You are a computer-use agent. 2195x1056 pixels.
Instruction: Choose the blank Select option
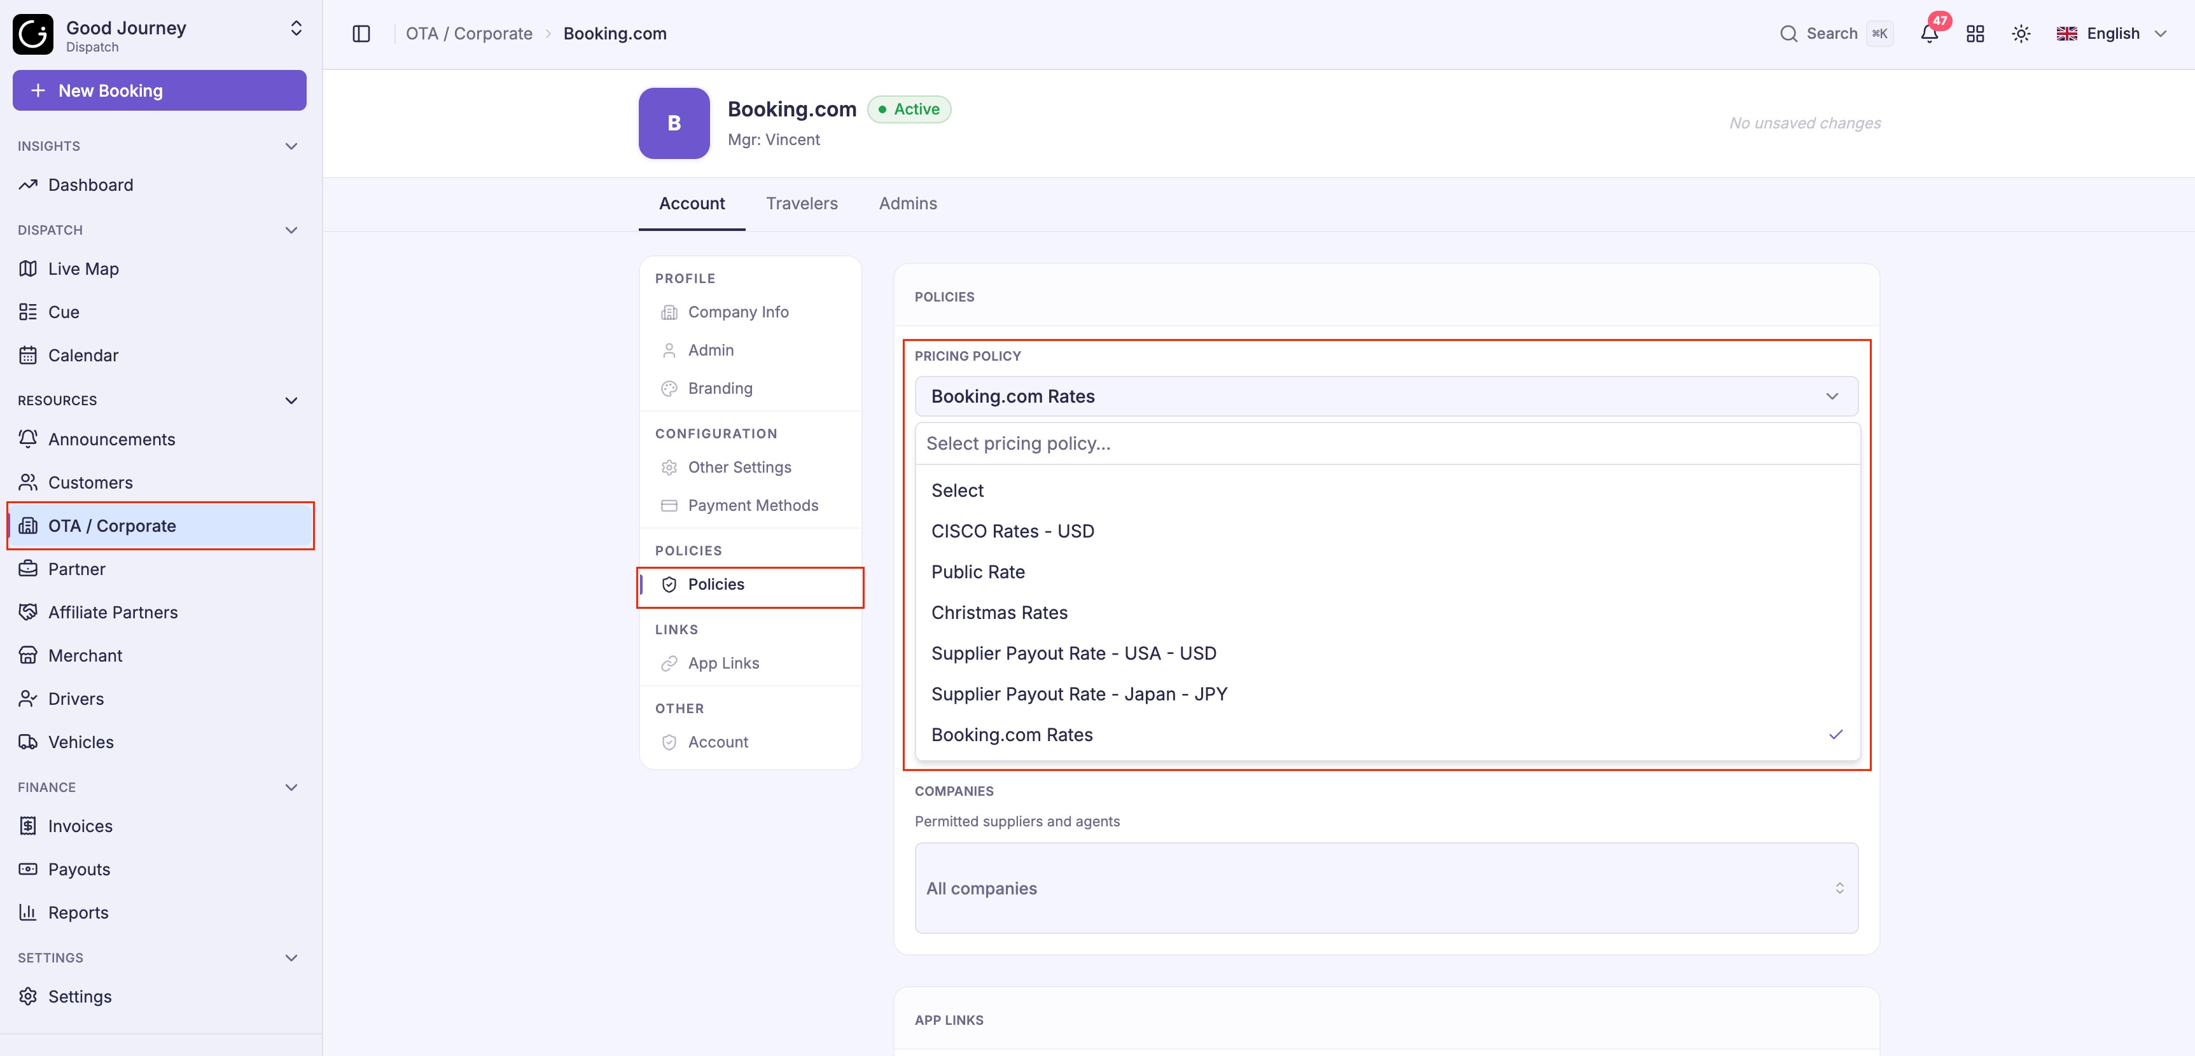pos(1387,491)
